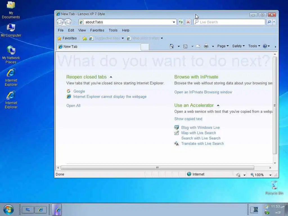This screenshot has width=288, height=216.
Task: Click the Google closed tab link
Action: 79,91
